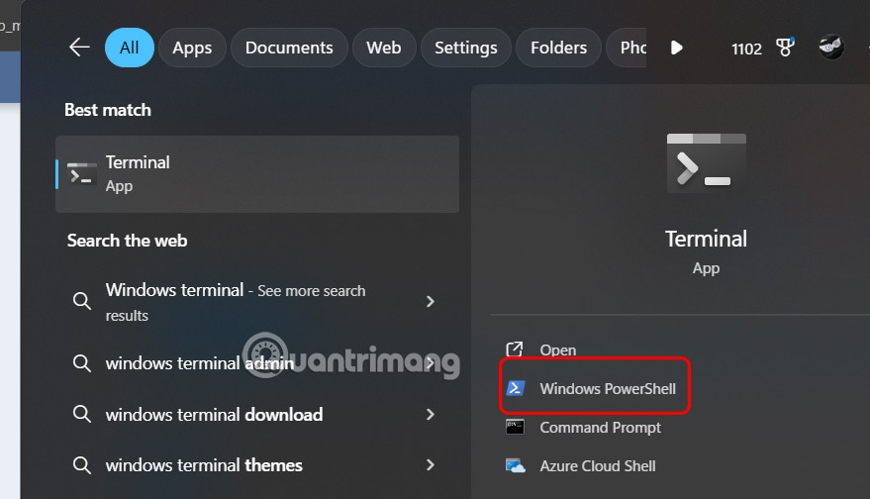Click the Windows PowerShell icon
This screenshot has width=870, height=499.
pyautogui.click(x=516, y=388)
